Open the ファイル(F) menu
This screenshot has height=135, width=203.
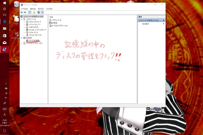click(24, 9)
